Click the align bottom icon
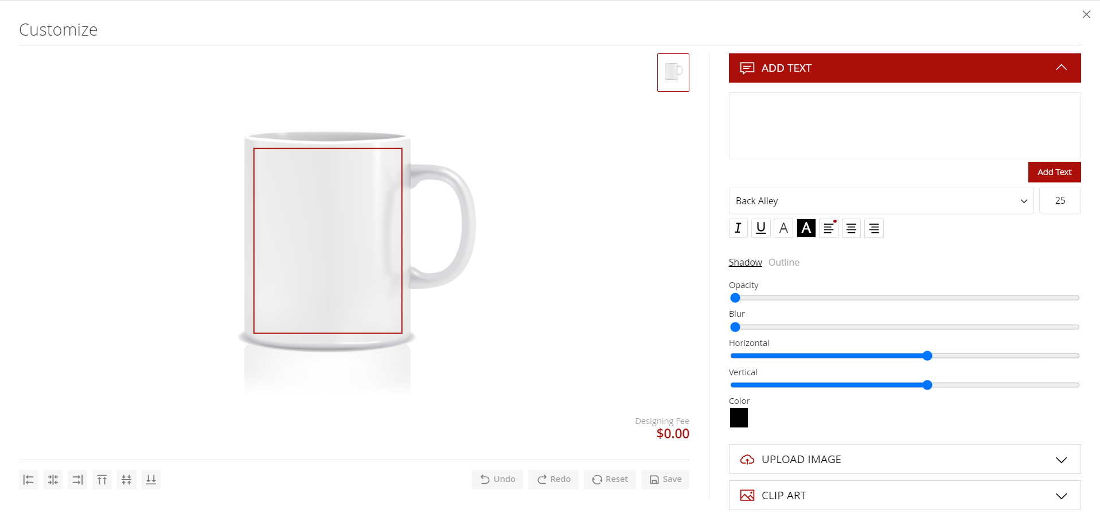This screenshot has width=1100, height=529. (151, 480)
